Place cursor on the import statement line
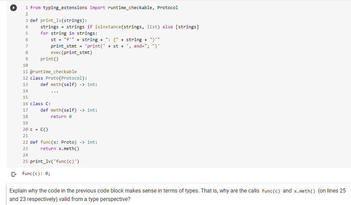 104,7
